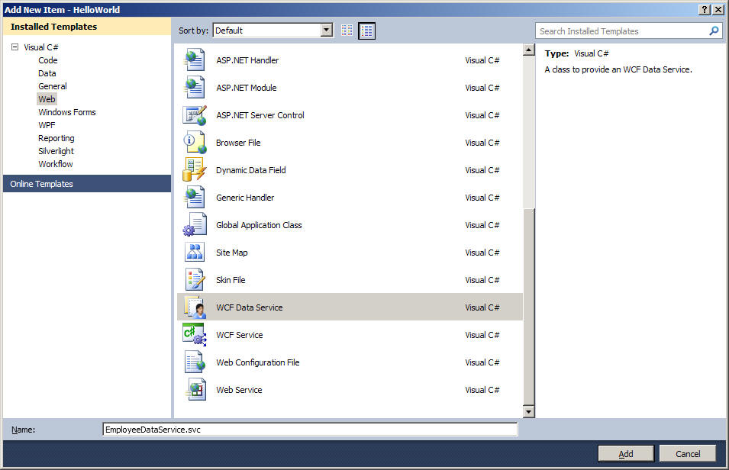
Task: Click the 'Skin File' label
Action: 231,279
